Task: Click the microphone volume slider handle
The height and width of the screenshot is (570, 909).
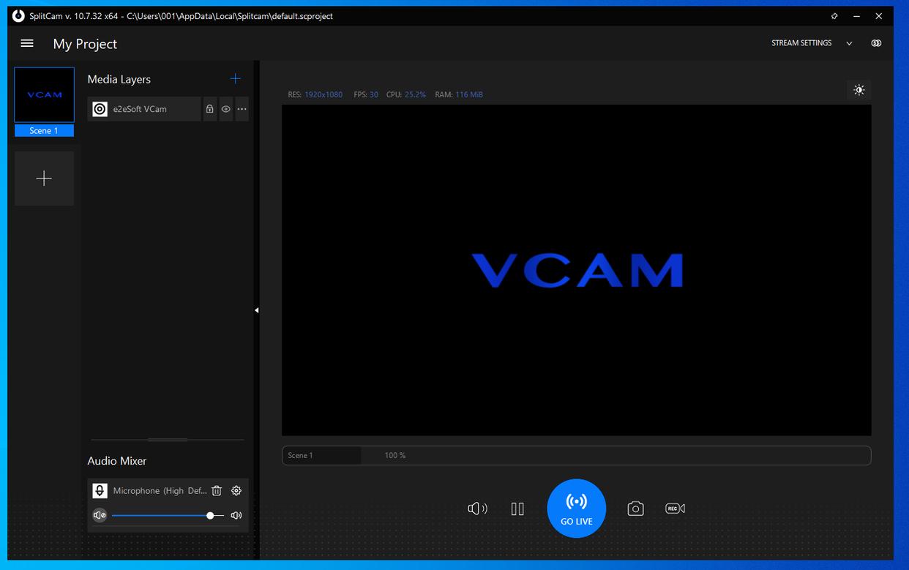Action: click(x=210, y=515)
